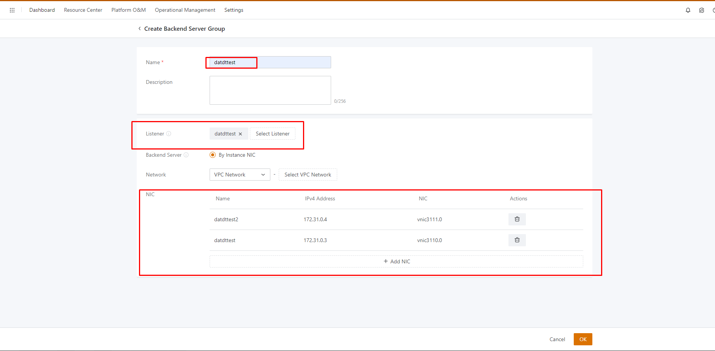Remove the datdttest listener tag

(240, 134)
